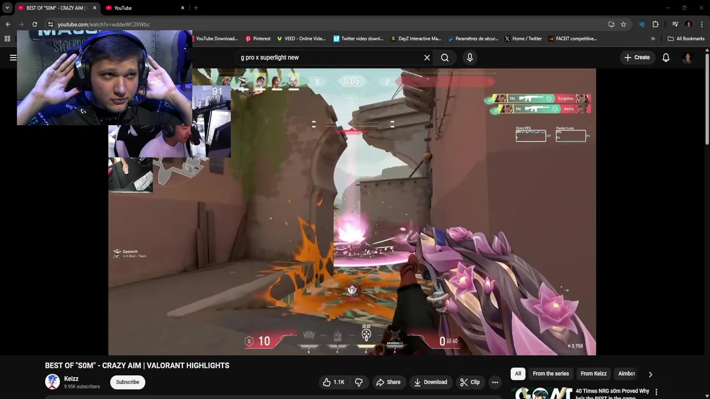Open more actions three-dot menu under video
The height and width of the screenshot is (399, 710).
(x=495, y=382)
